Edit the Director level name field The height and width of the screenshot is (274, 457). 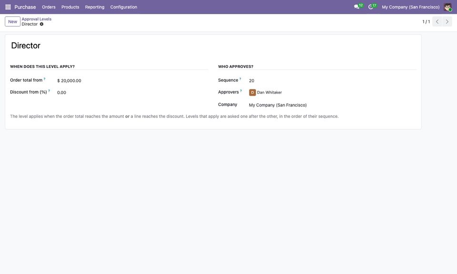tap(213, 46)
